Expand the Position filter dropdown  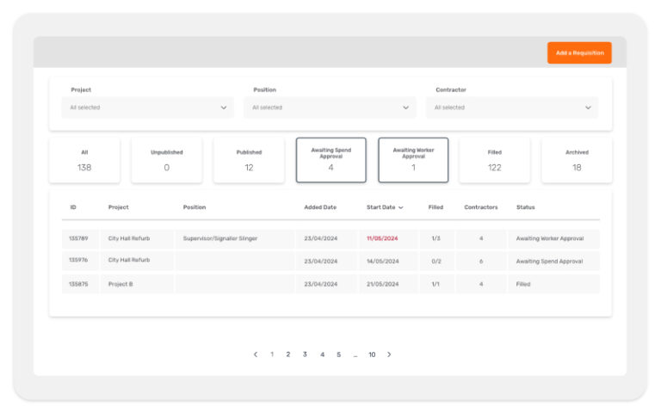(330, 108)
